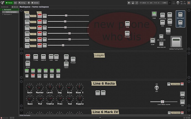
Task: Click the looper undo button
Action: pos(51,57)
